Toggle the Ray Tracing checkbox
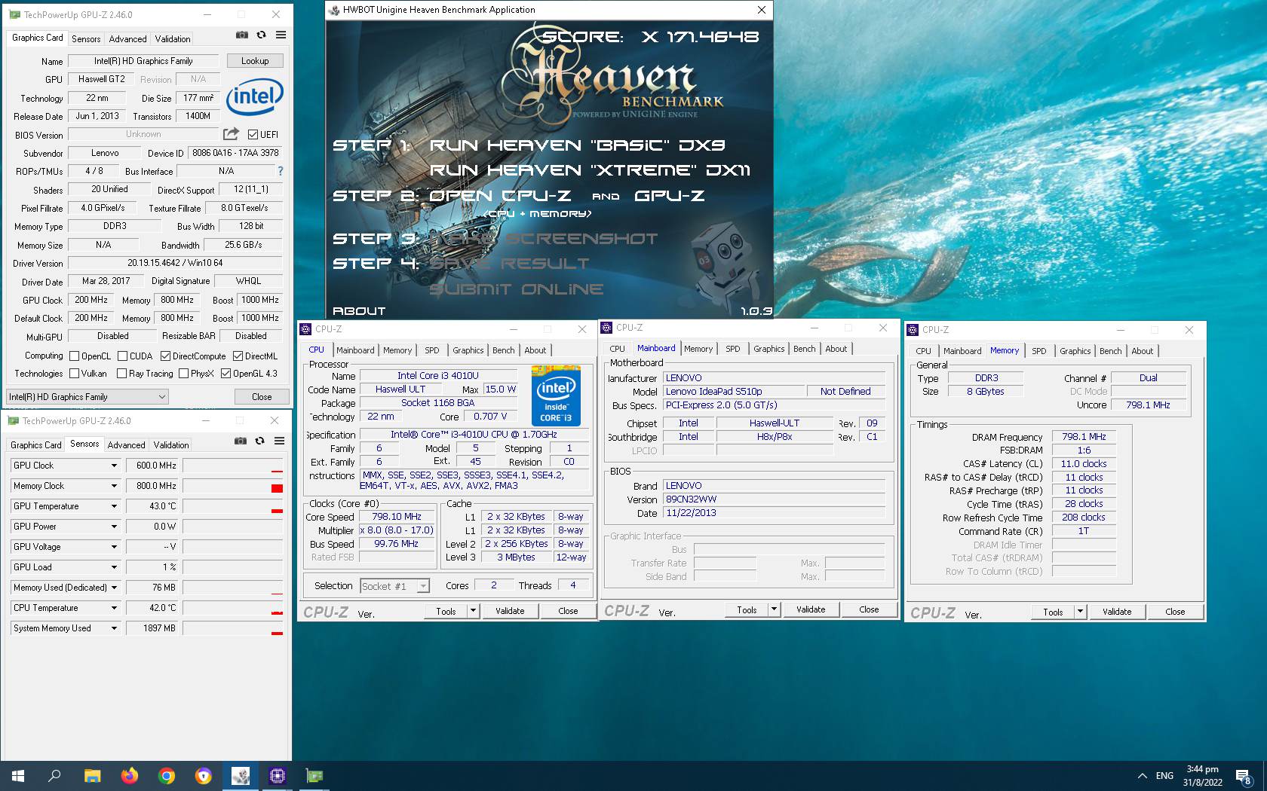The height and width of the screenshot is (791, 1267). pos(121,374)
